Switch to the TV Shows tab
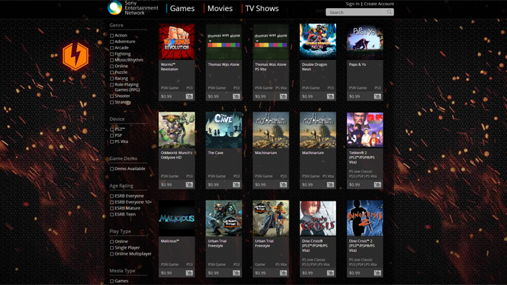The width and height of the screenshot is (507, 285). coord(262,8)
